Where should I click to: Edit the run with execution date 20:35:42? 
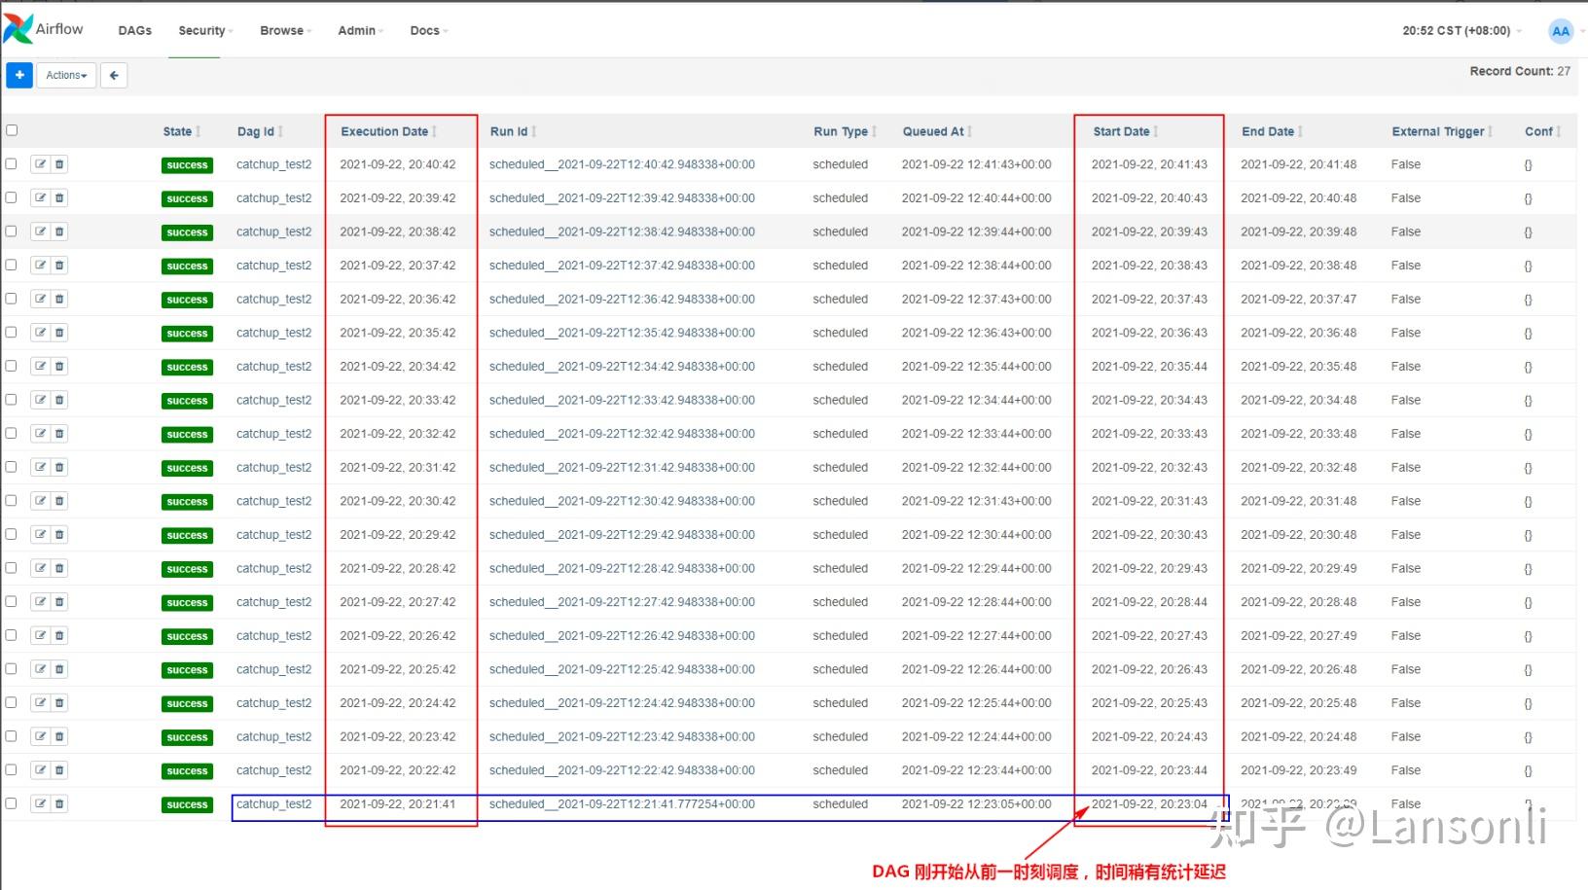(x=40, y=333)
